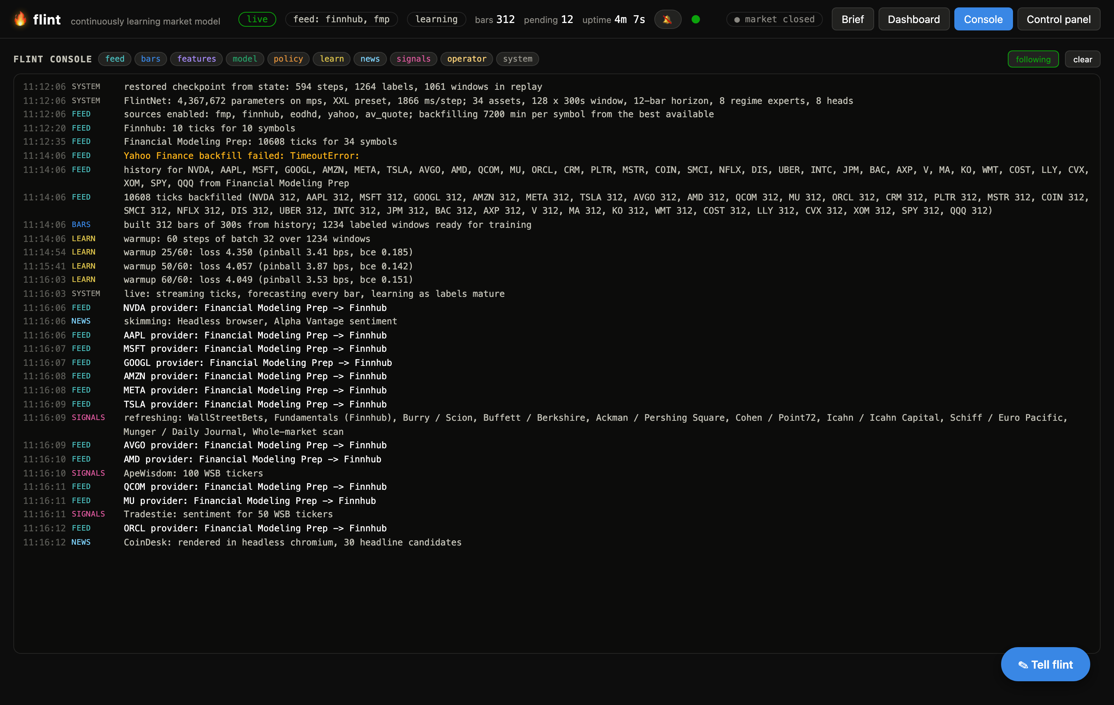Open the Tell flint chat button
Viewport: 1114px width, 705px height.
pos(1045,664)
